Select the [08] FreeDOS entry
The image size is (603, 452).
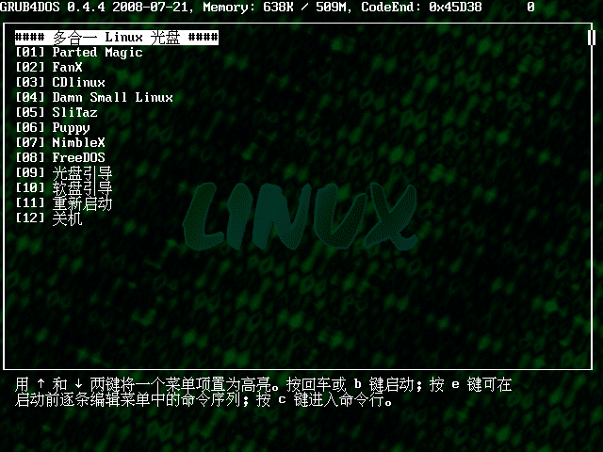tap(60, 158)
